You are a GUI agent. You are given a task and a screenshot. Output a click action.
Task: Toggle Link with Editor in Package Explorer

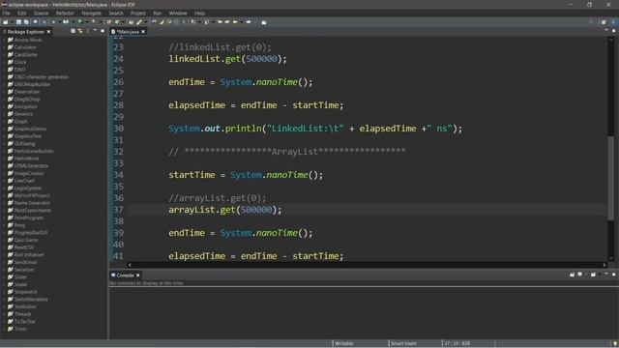(x=80, y=31)
